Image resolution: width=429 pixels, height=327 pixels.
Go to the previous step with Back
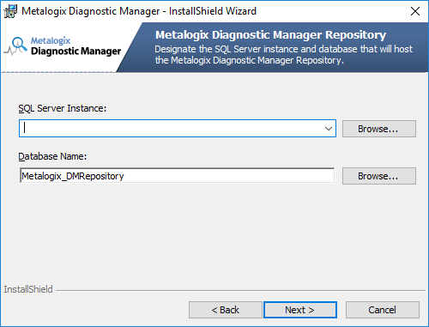pyautogui.click(x=226, y=310)
